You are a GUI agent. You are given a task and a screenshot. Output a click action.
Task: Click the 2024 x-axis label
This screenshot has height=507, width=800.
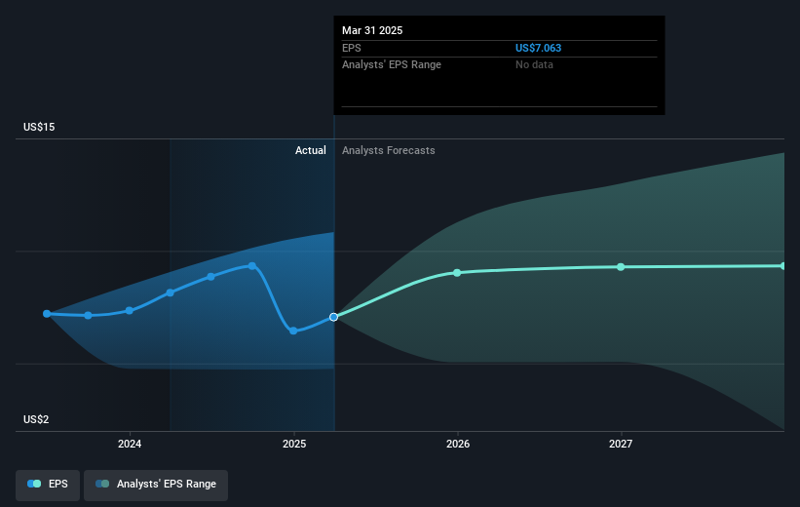tap(130, 444)
